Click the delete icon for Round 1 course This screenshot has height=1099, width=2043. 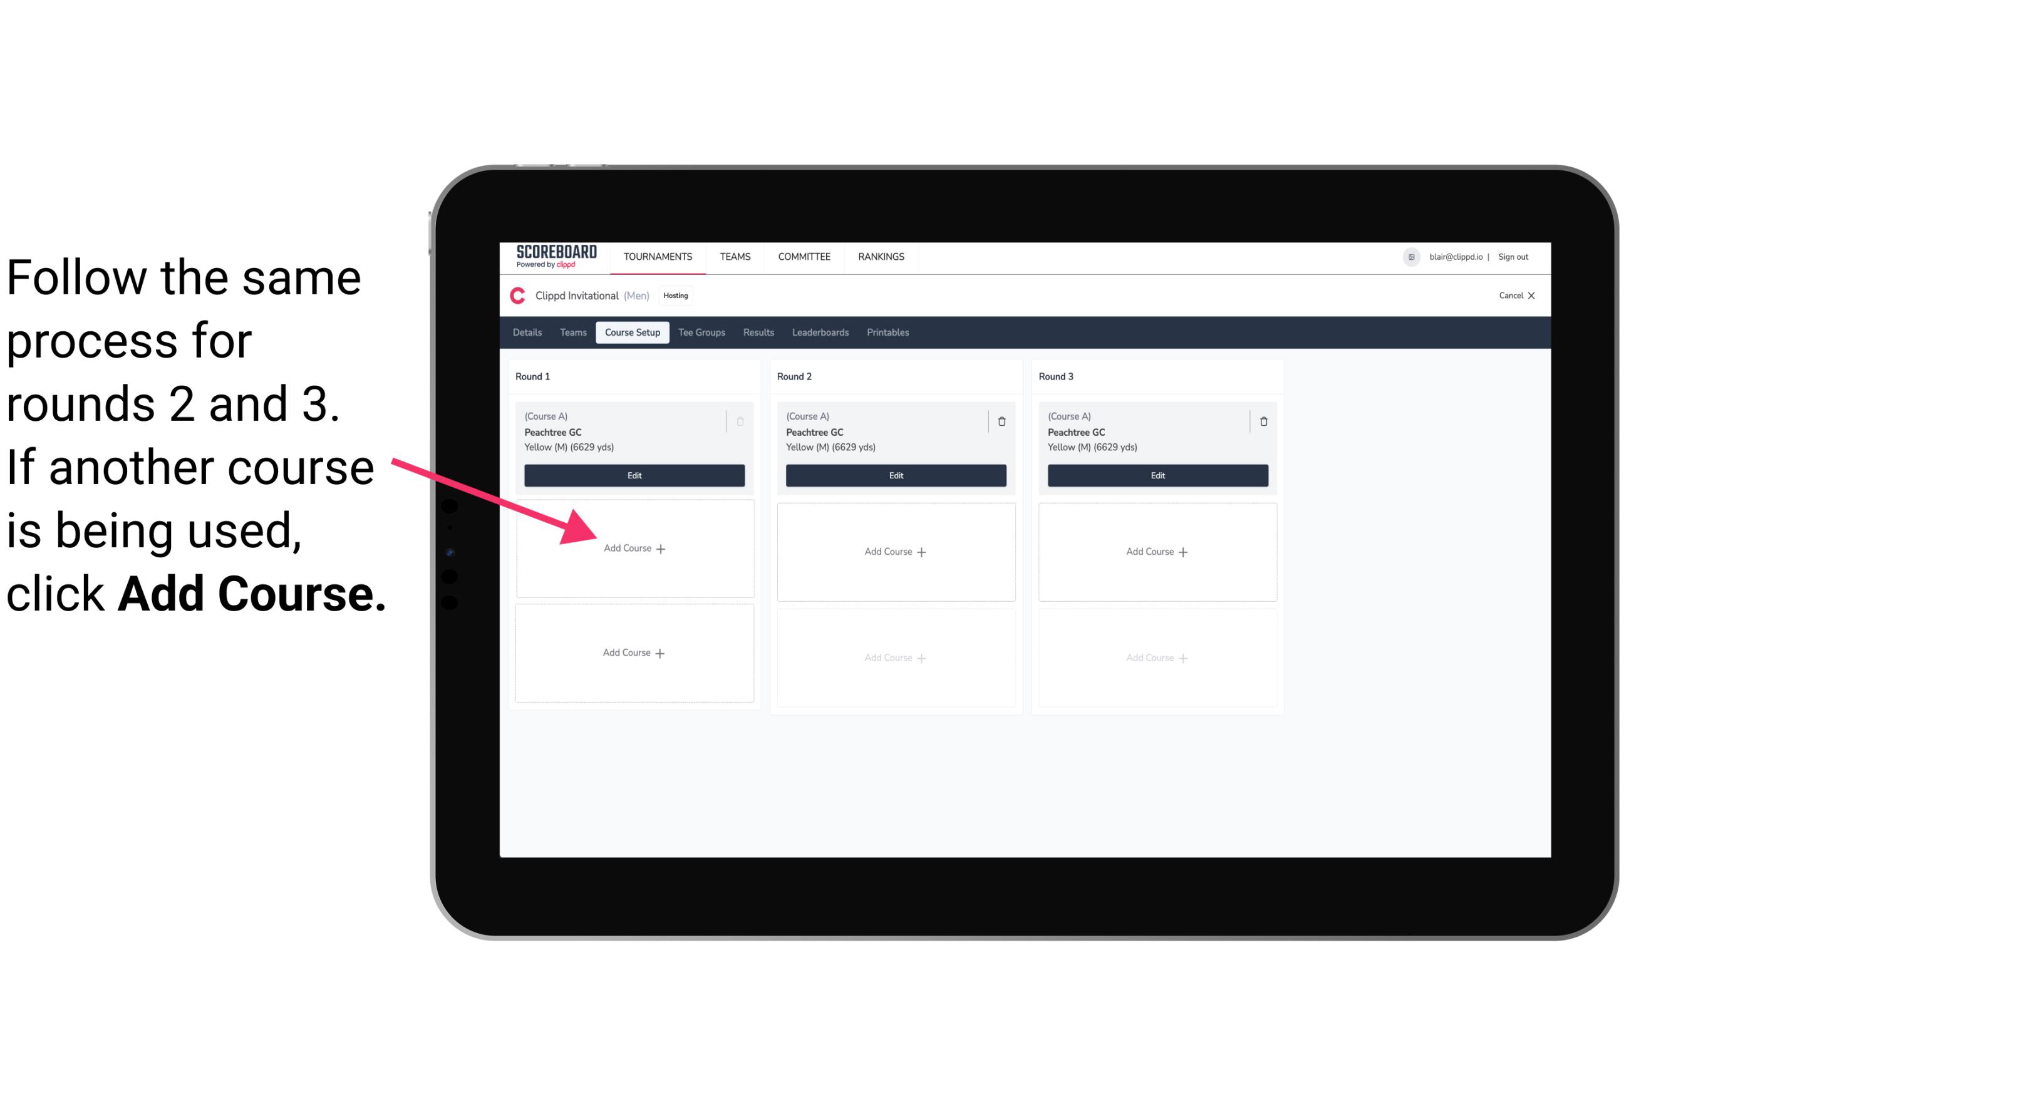tap(742, 421)
